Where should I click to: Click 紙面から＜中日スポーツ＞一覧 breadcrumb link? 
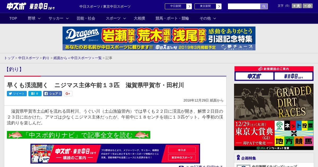pos(78,58)
